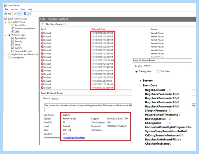Screen dimensions: 199x154
Task: Expand the ServerRoles tree node
Action: tap(9, 25)
